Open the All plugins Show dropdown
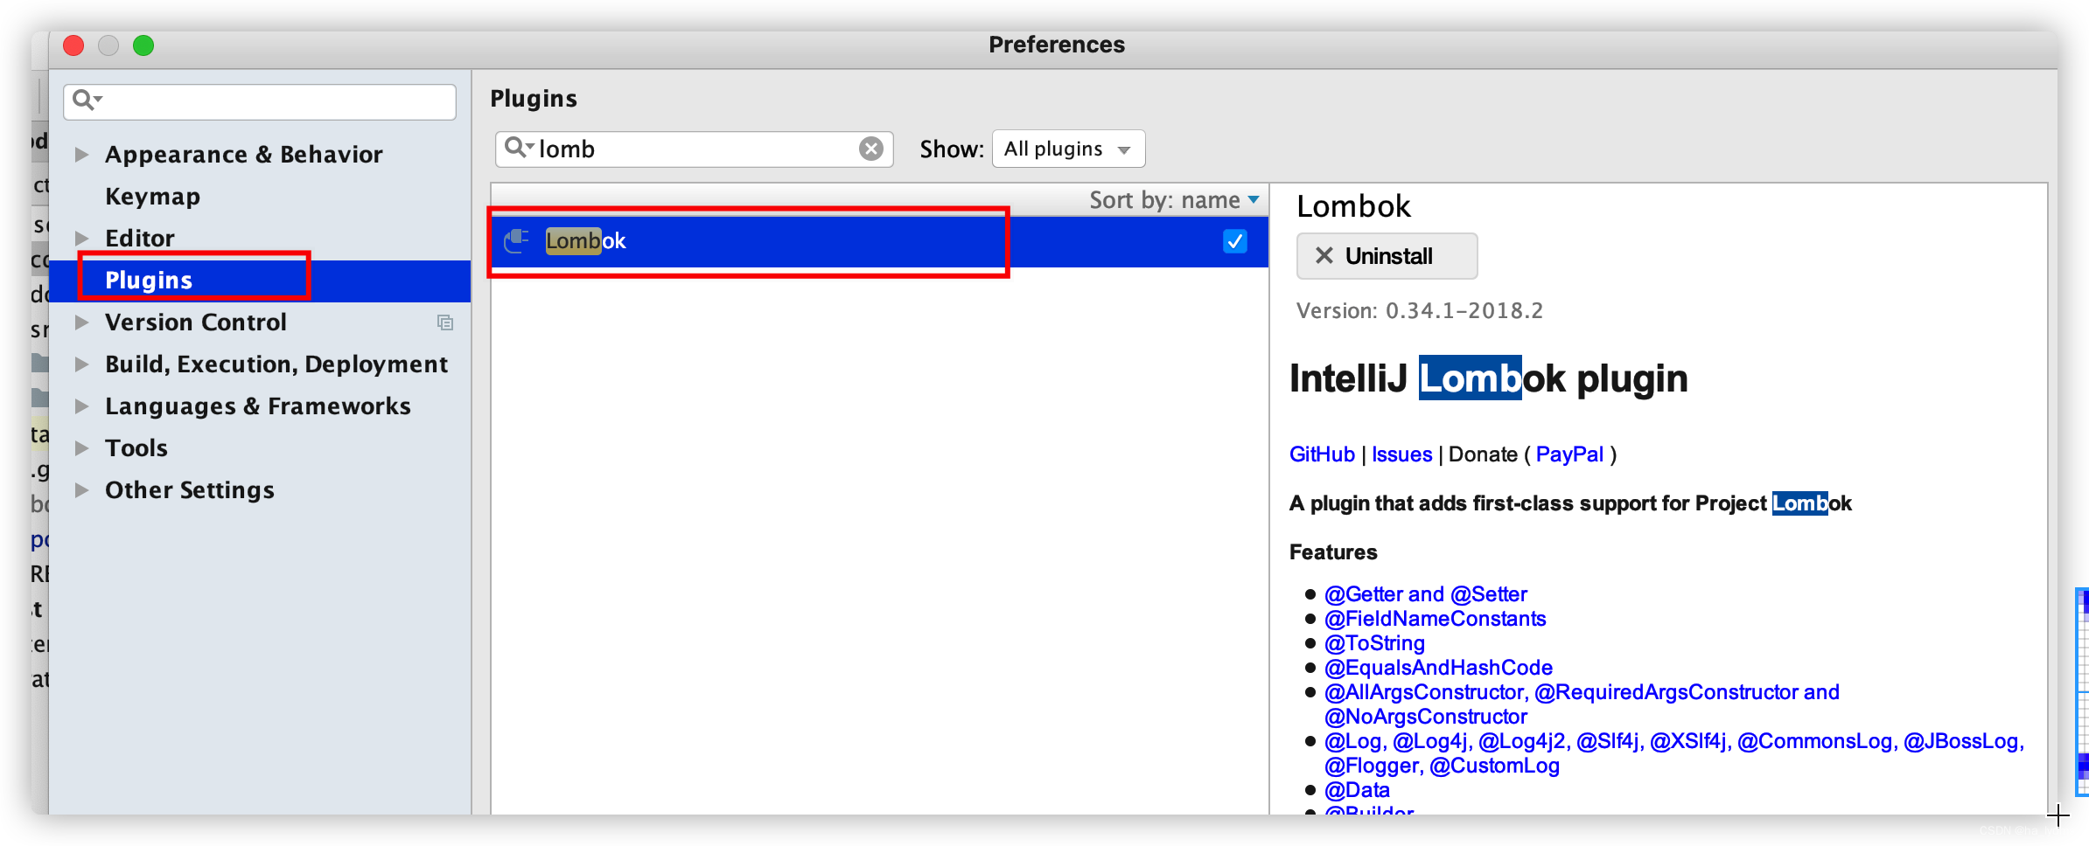The height and width of the screenshot is (846, 2089). (x=1068, y=149)
